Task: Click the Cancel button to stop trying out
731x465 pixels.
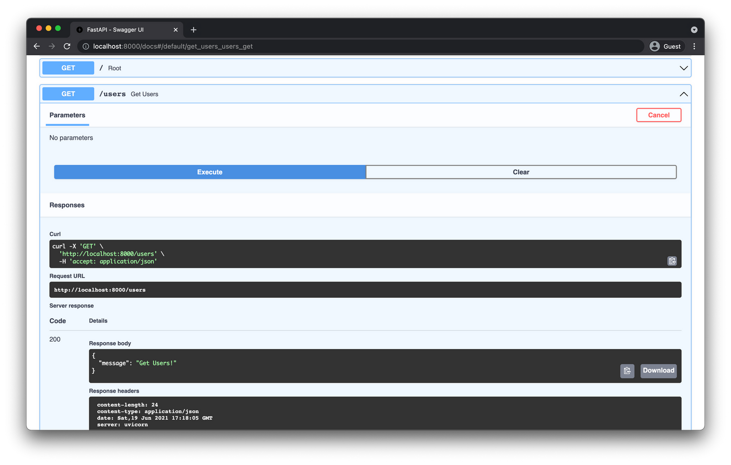Action: click(x=658, y=115)
